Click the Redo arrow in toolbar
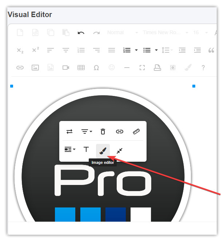The height and width of the screenshot is (242, 224). click(x=96, y=33)
